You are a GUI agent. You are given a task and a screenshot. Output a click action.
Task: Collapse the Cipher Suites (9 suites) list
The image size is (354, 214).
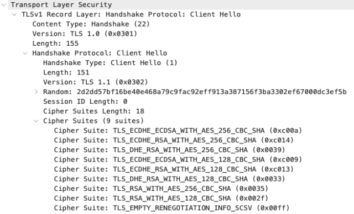36,121
